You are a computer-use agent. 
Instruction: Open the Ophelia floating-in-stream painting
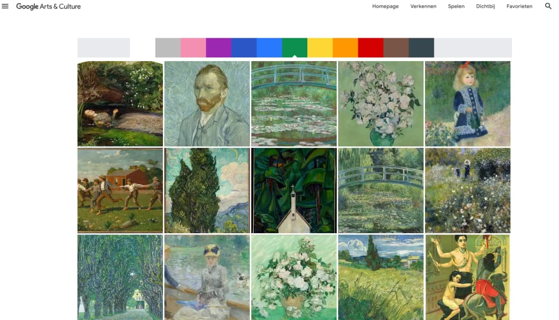[120, 104]
